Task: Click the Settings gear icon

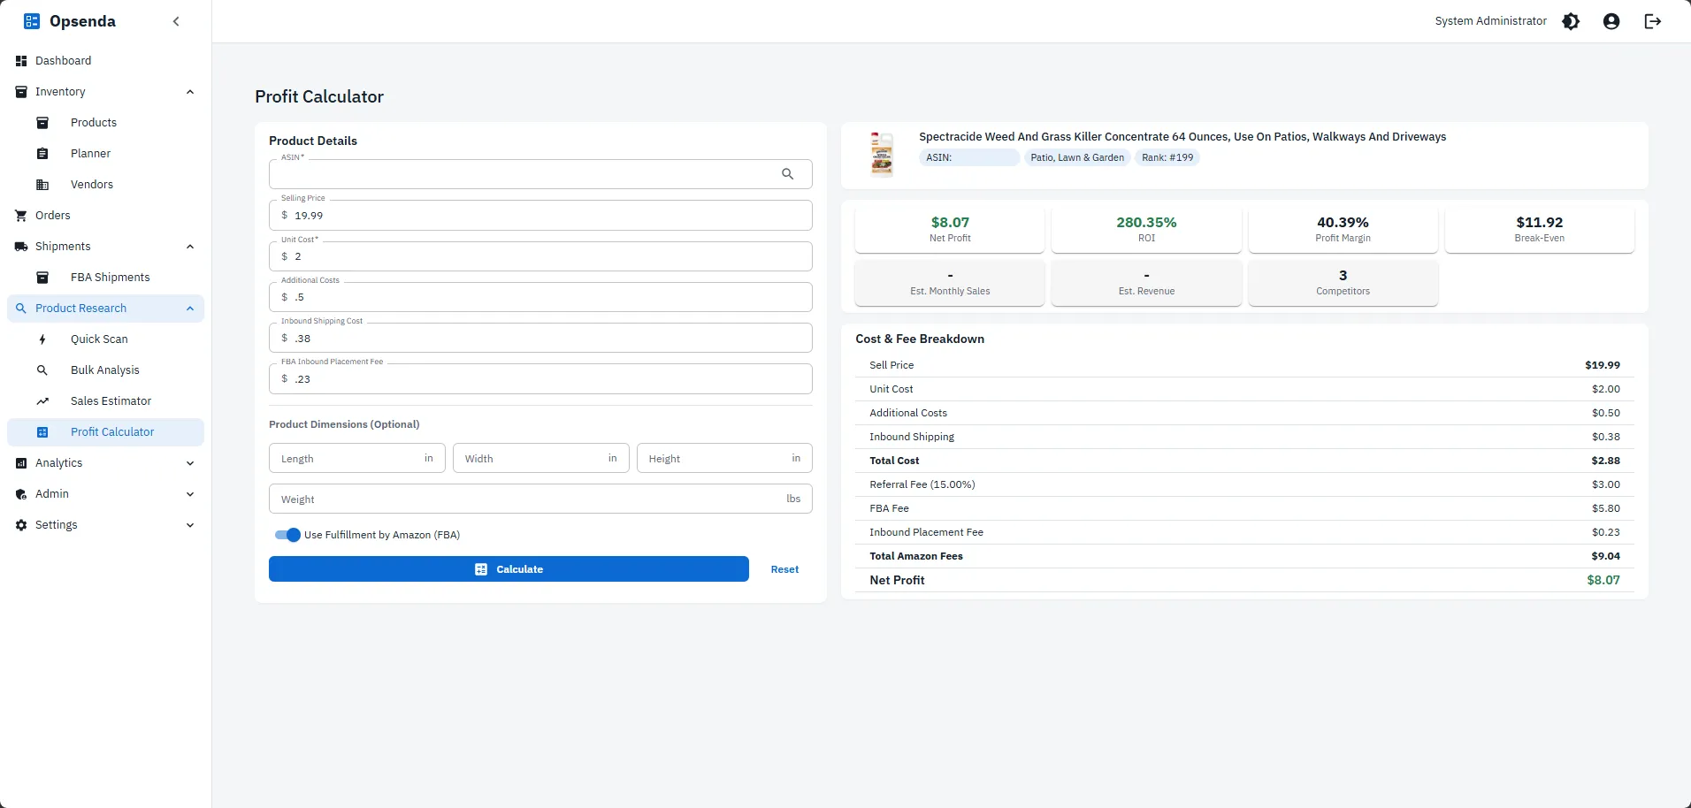Action: (x=21, y=525)
